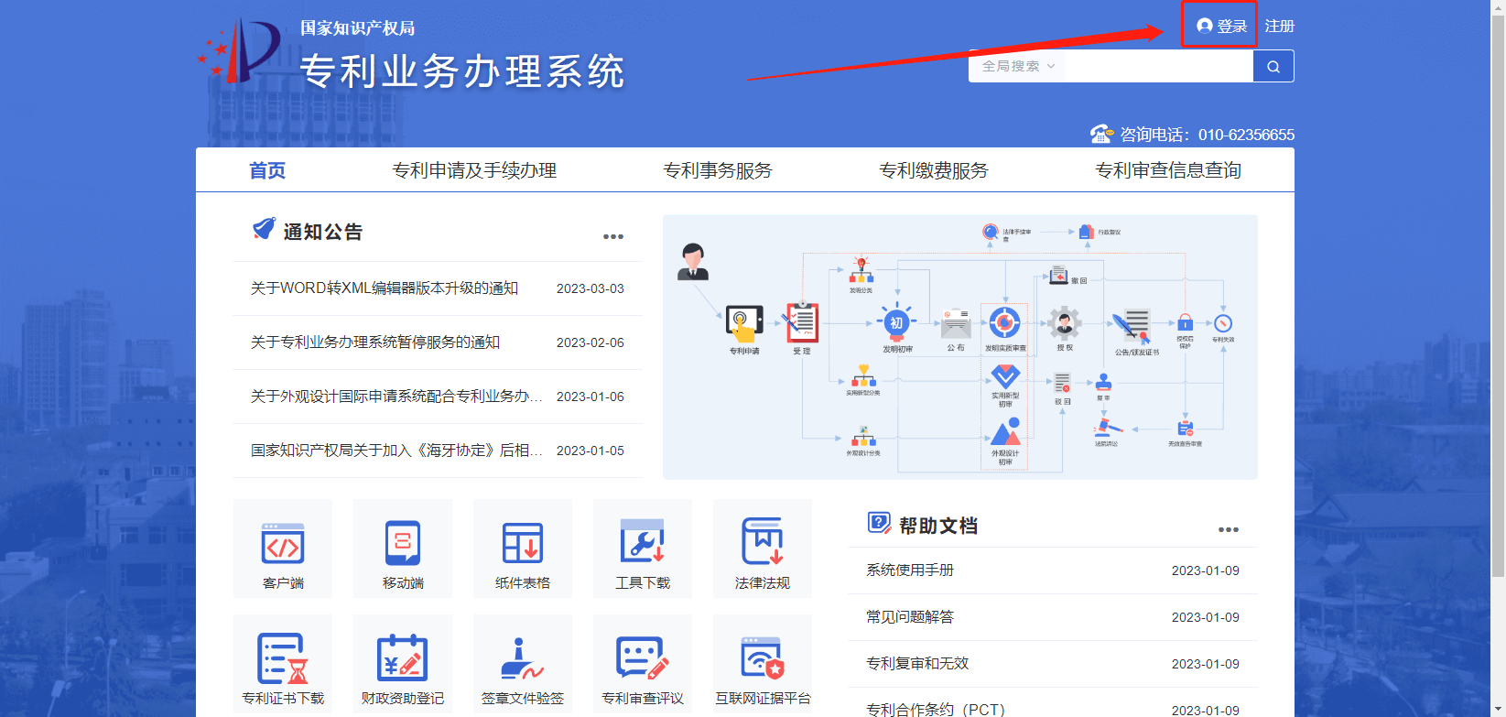Open the 专利审查信息查询 menu

[x=1168, y=170]
